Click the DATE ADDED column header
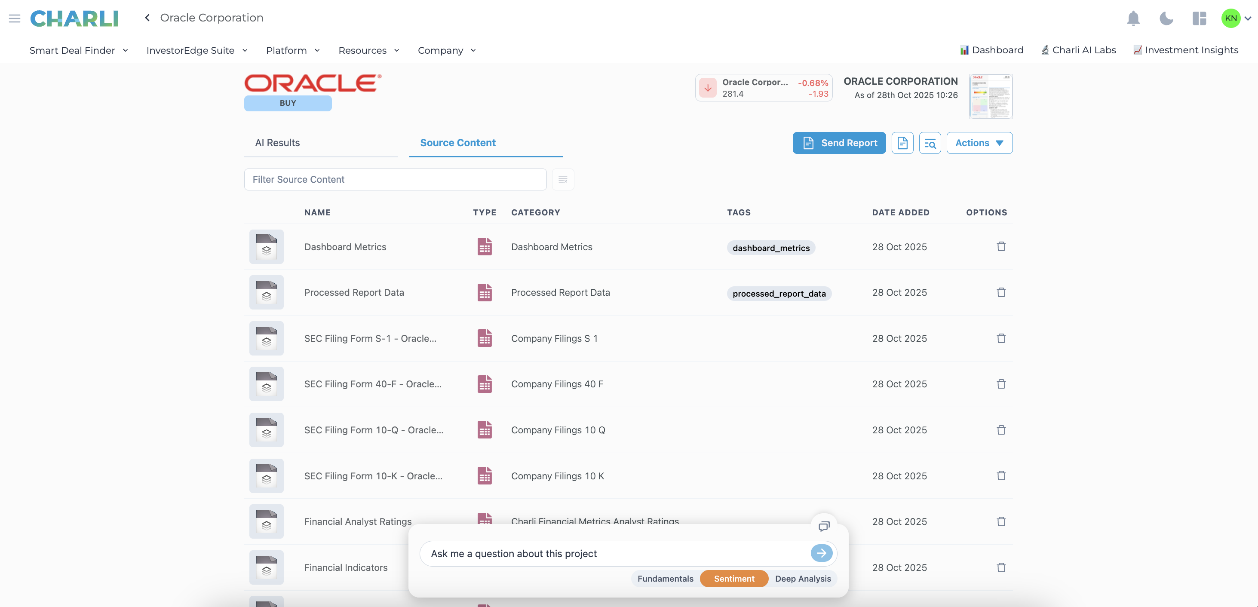The image size is (1258, 607). point(901,212)
